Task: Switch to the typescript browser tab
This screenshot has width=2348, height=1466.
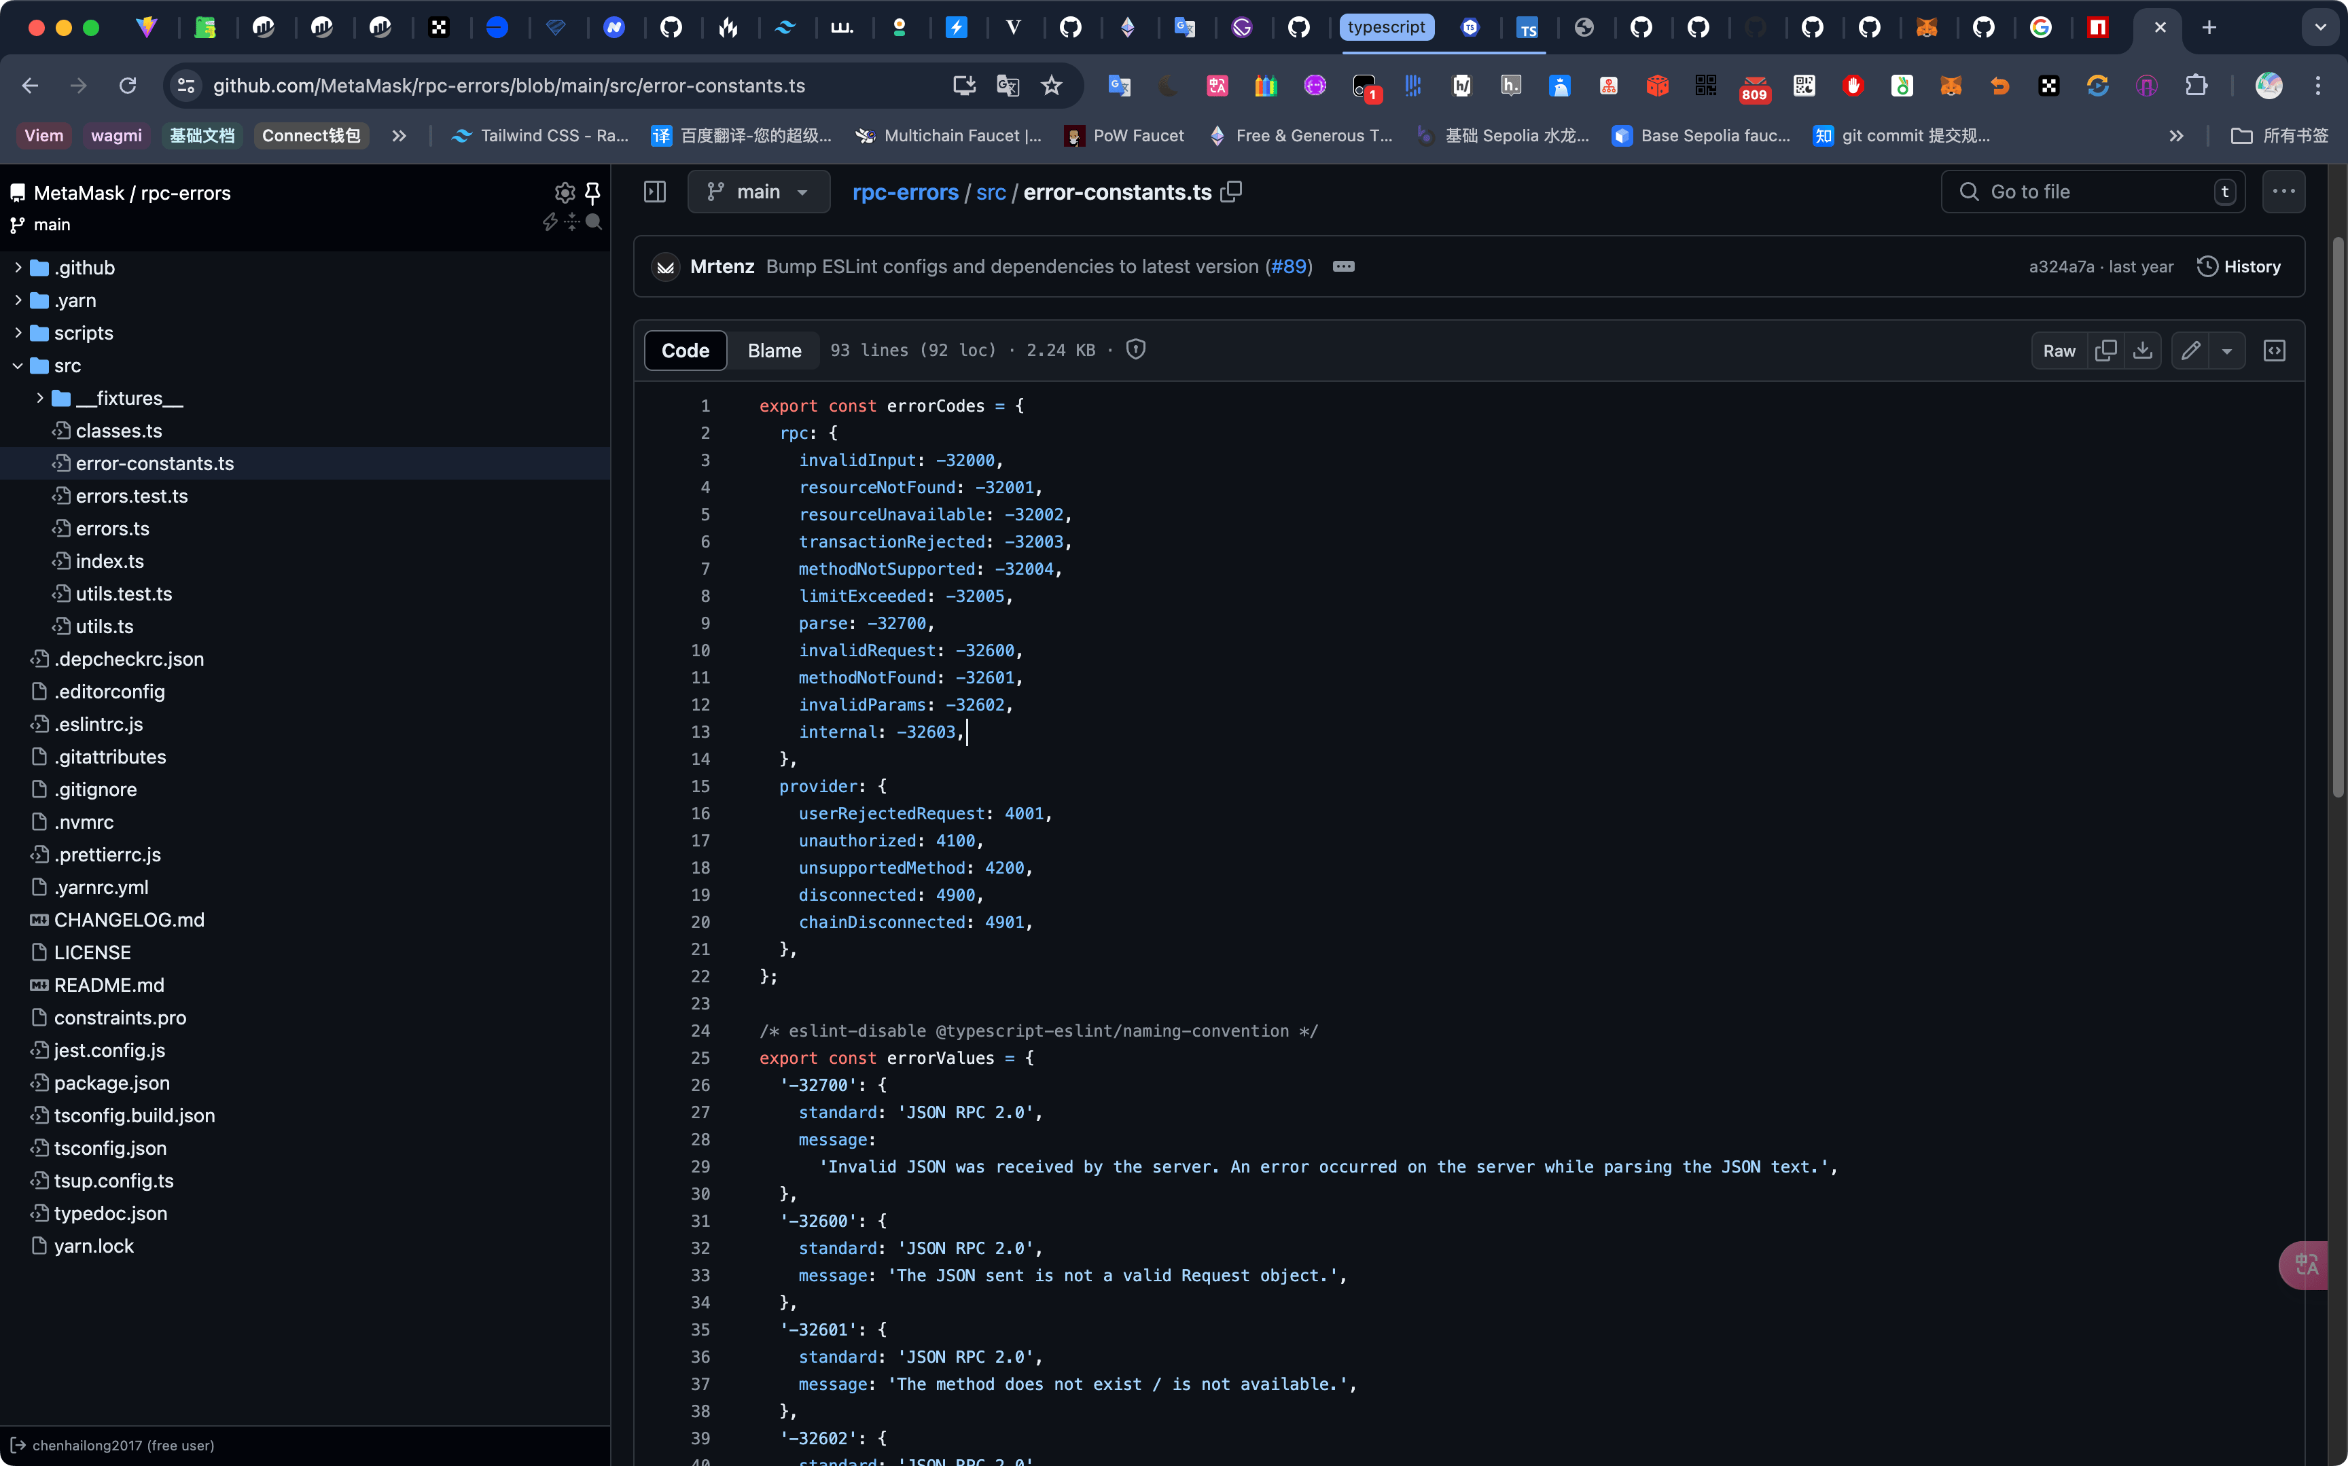Action: (1386, 27)
